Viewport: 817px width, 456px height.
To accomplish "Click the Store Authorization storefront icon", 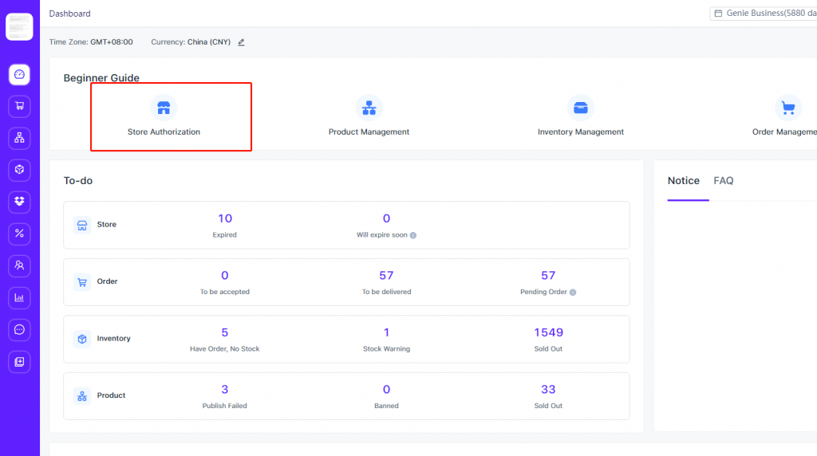I will click(x=164, y=108).
